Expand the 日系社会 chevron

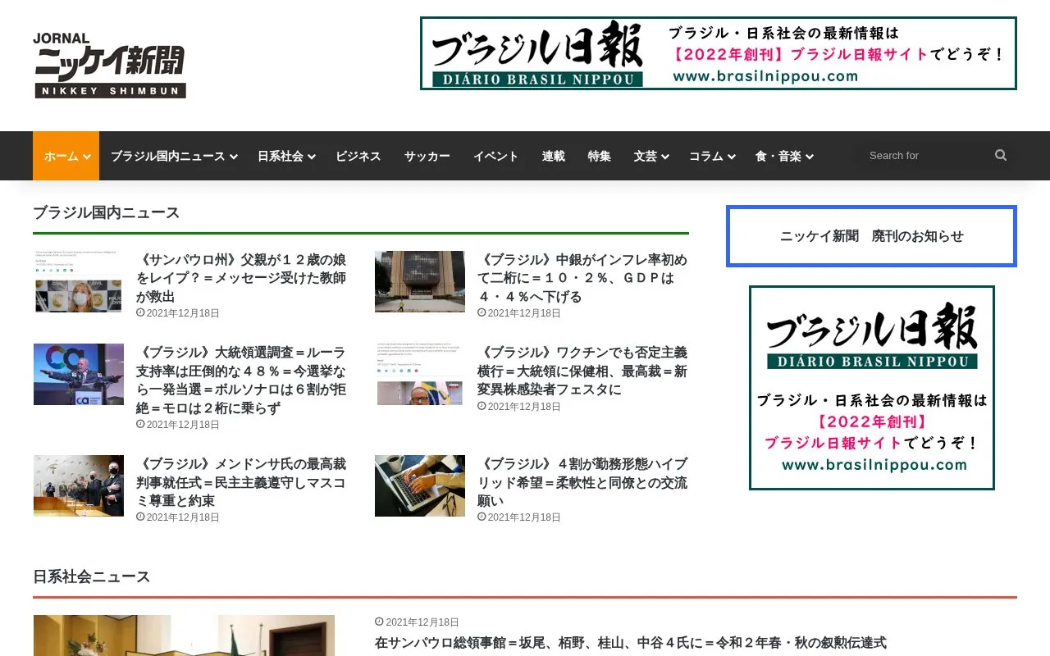pos(312,157)
